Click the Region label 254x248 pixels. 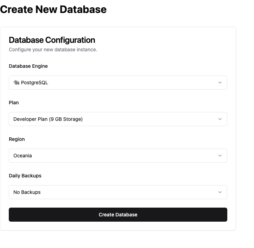[x=17, y=139]
